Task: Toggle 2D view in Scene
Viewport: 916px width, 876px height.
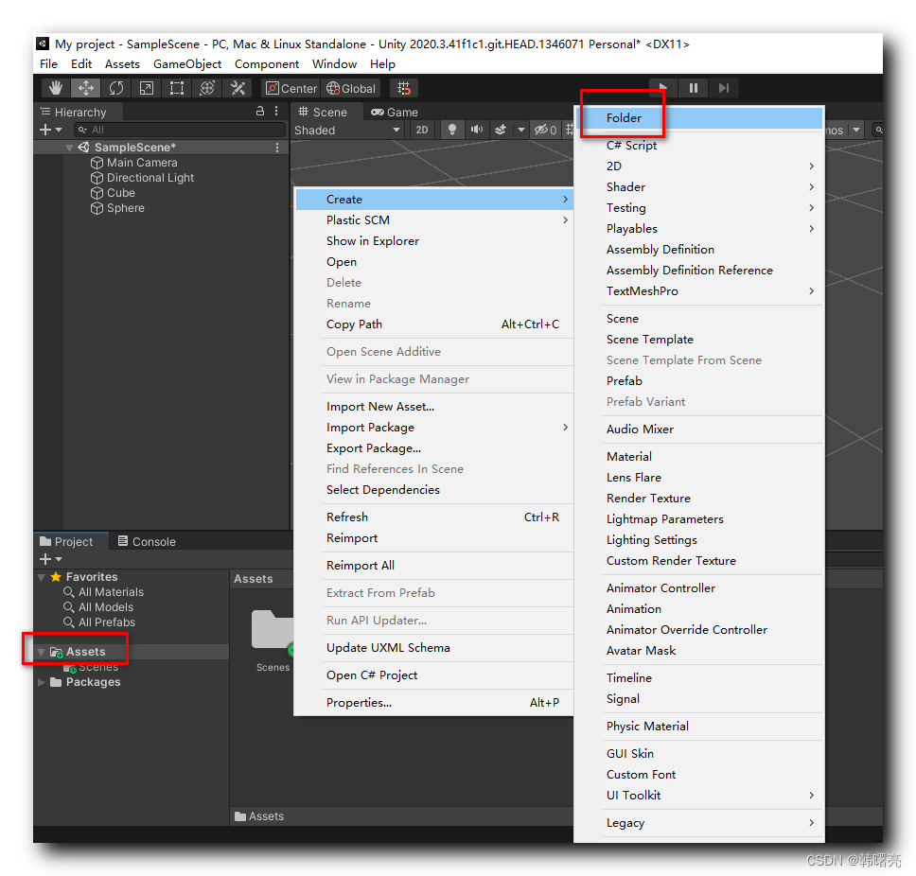Action: pyautogui.click(x=422, y=131)
